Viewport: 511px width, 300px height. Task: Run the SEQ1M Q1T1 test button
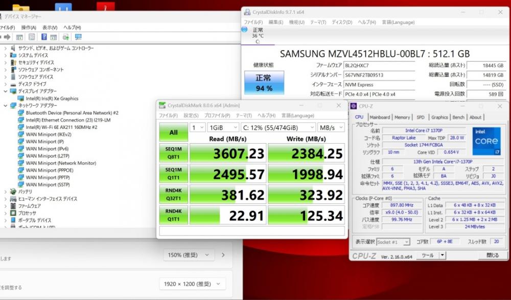click(173, 174)
